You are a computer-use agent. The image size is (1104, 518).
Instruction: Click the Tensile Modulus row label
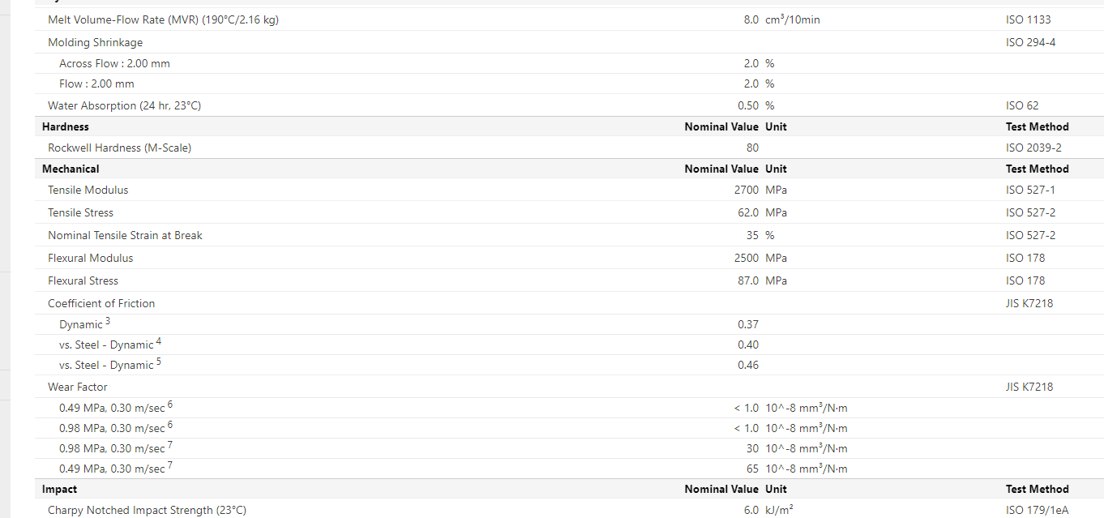click(x=88, y=190)
